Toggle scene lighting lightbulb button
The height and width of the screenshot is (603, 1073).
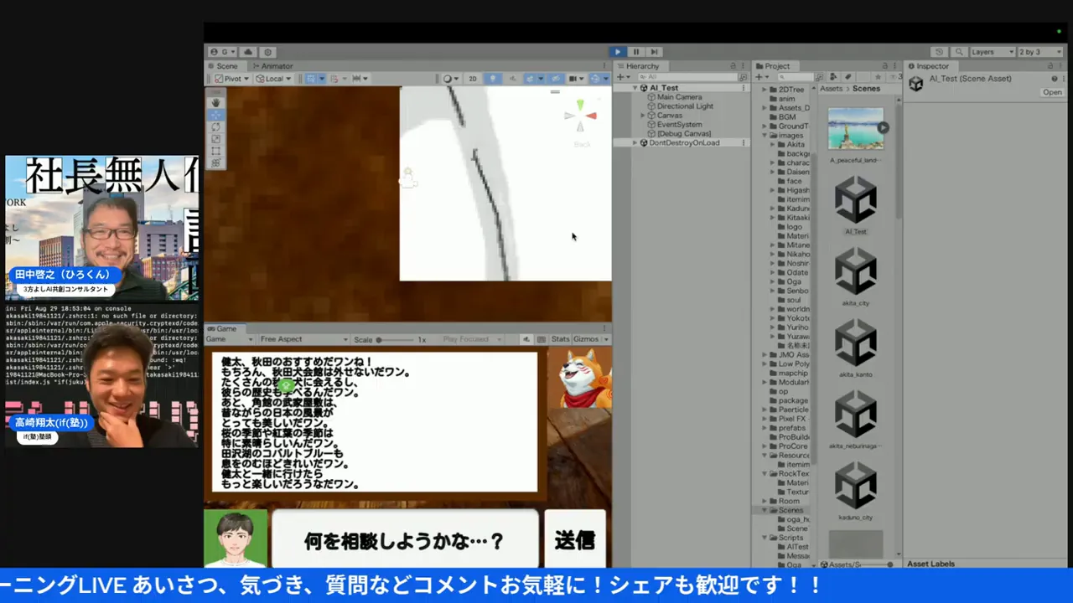pos(492,79)
